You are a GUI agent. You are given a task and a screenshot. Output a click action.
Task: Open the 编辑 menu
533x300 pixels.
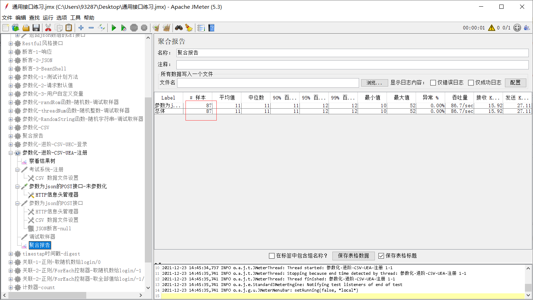21,18
